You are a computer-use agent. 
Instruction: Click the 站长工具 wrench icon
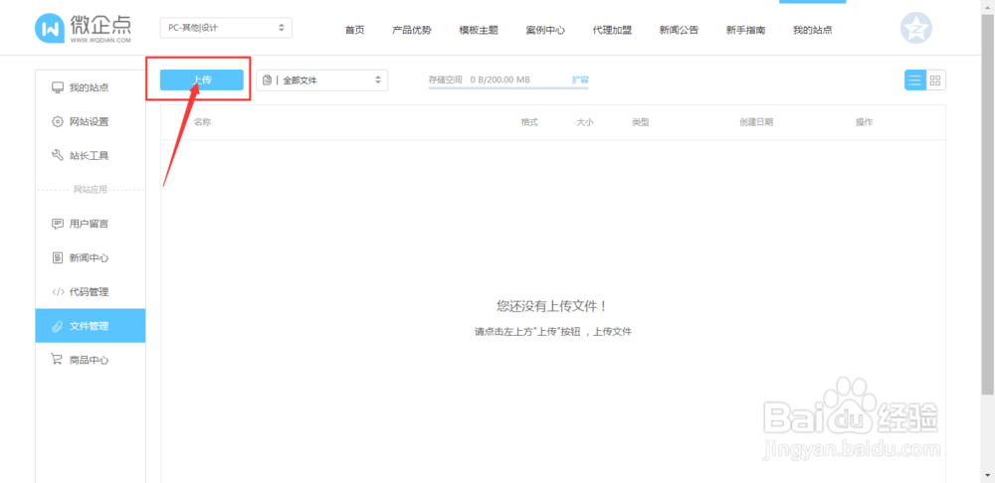(58, 156)
